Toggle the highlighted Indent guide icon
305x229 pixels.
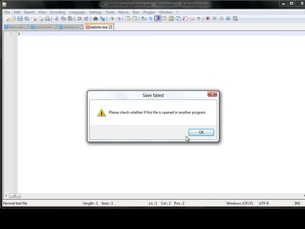pyautogui.click(x=158, y=19)
